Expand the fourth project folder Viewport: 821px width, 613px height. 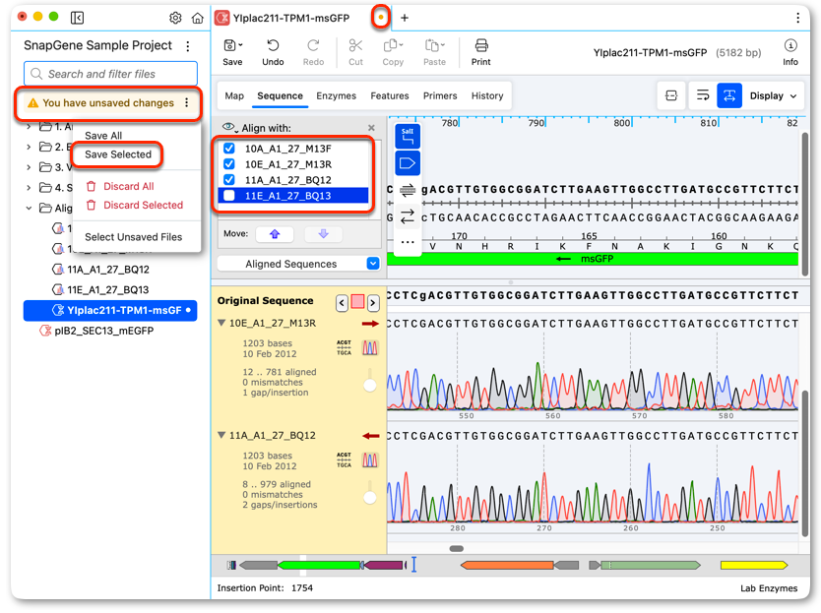[29, 188]
